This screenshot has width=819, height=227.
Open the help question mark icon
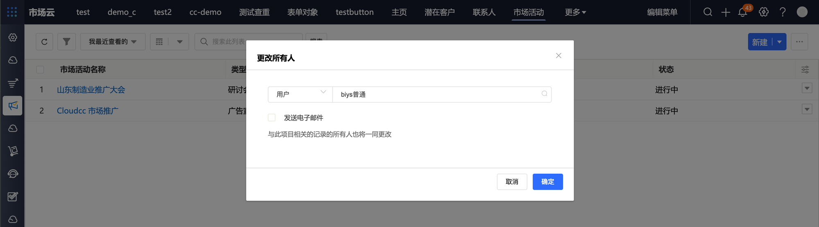coord(783,12)
